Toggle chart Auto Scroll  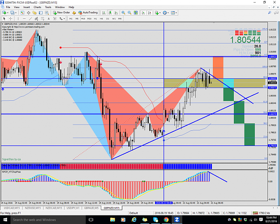143,13
